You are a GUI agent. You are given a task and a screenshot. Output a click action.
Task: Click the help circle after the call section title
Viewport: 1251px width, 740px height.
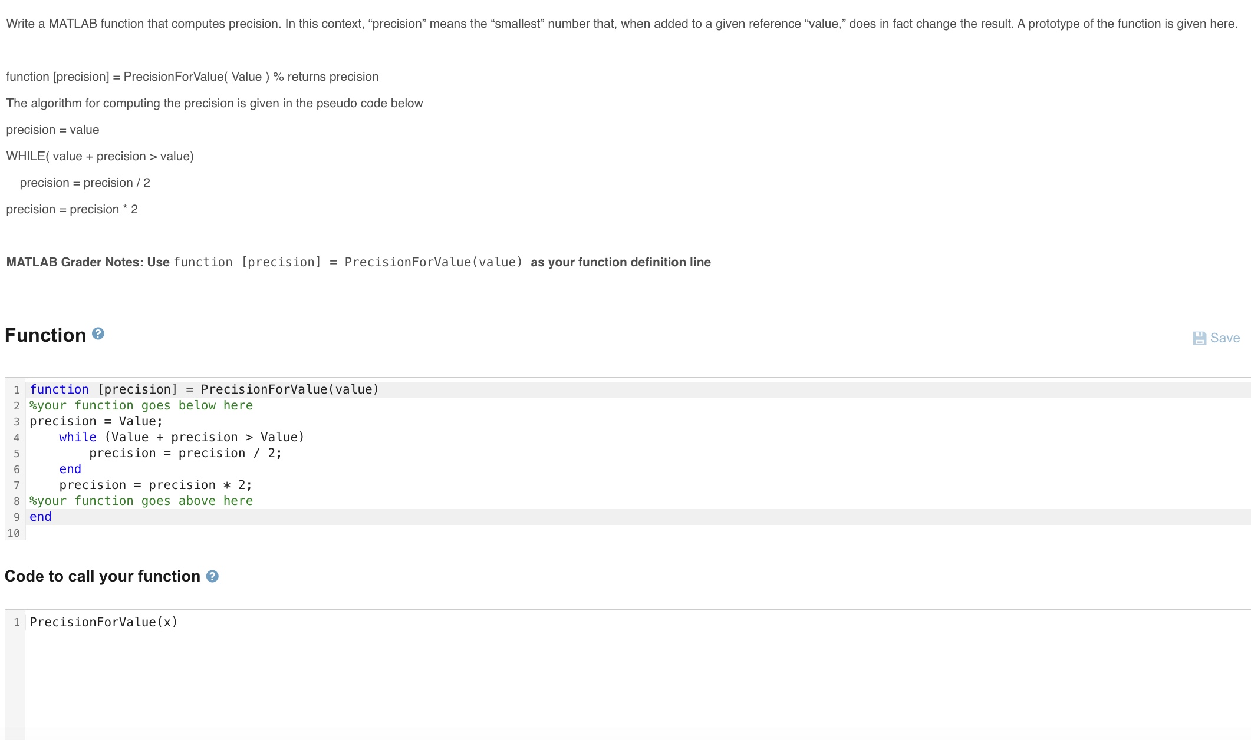(212, 576)
